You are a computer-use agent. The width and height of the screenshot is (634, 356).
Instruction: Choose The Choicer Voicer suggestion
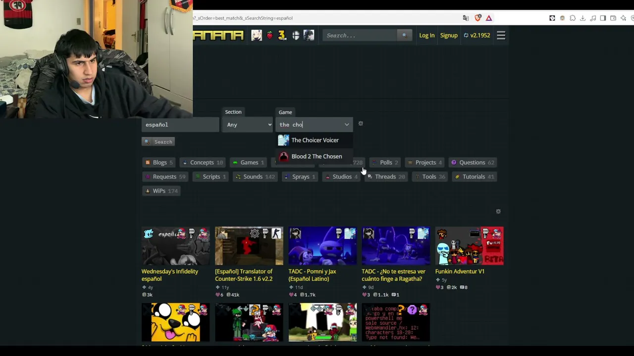coord(315,140)
